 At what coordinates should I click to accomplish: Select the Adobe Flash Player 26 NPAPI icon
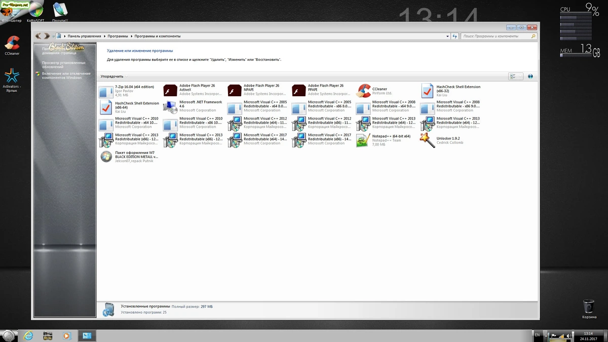coord(235,91)
